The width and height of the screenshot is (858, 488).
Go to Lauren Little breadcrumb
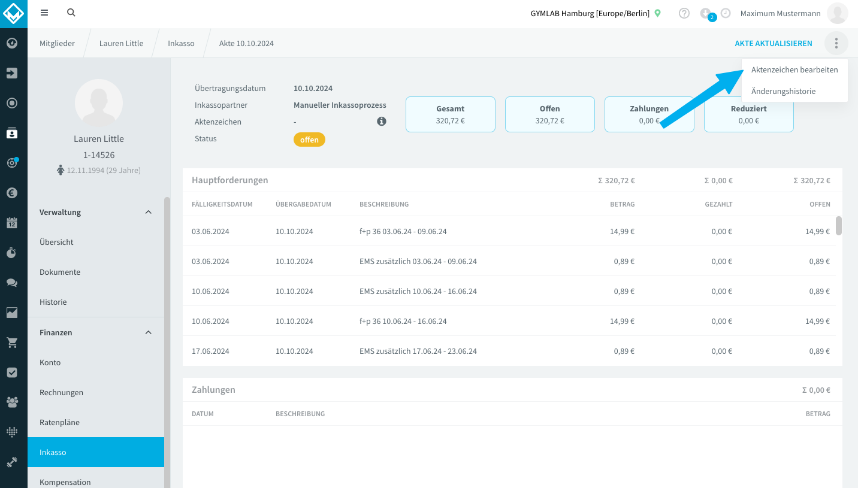click(x=121, y=43)
